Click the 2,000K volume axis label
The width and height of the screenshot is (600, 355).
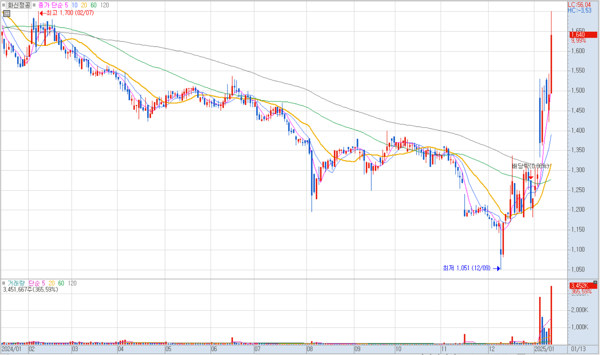coord(579,310)
